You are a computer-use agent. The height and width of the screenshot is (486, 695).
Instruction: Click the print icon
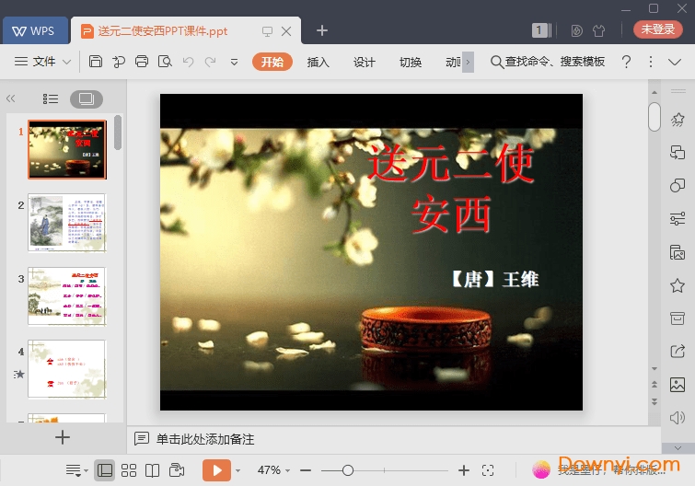(142, 61)
